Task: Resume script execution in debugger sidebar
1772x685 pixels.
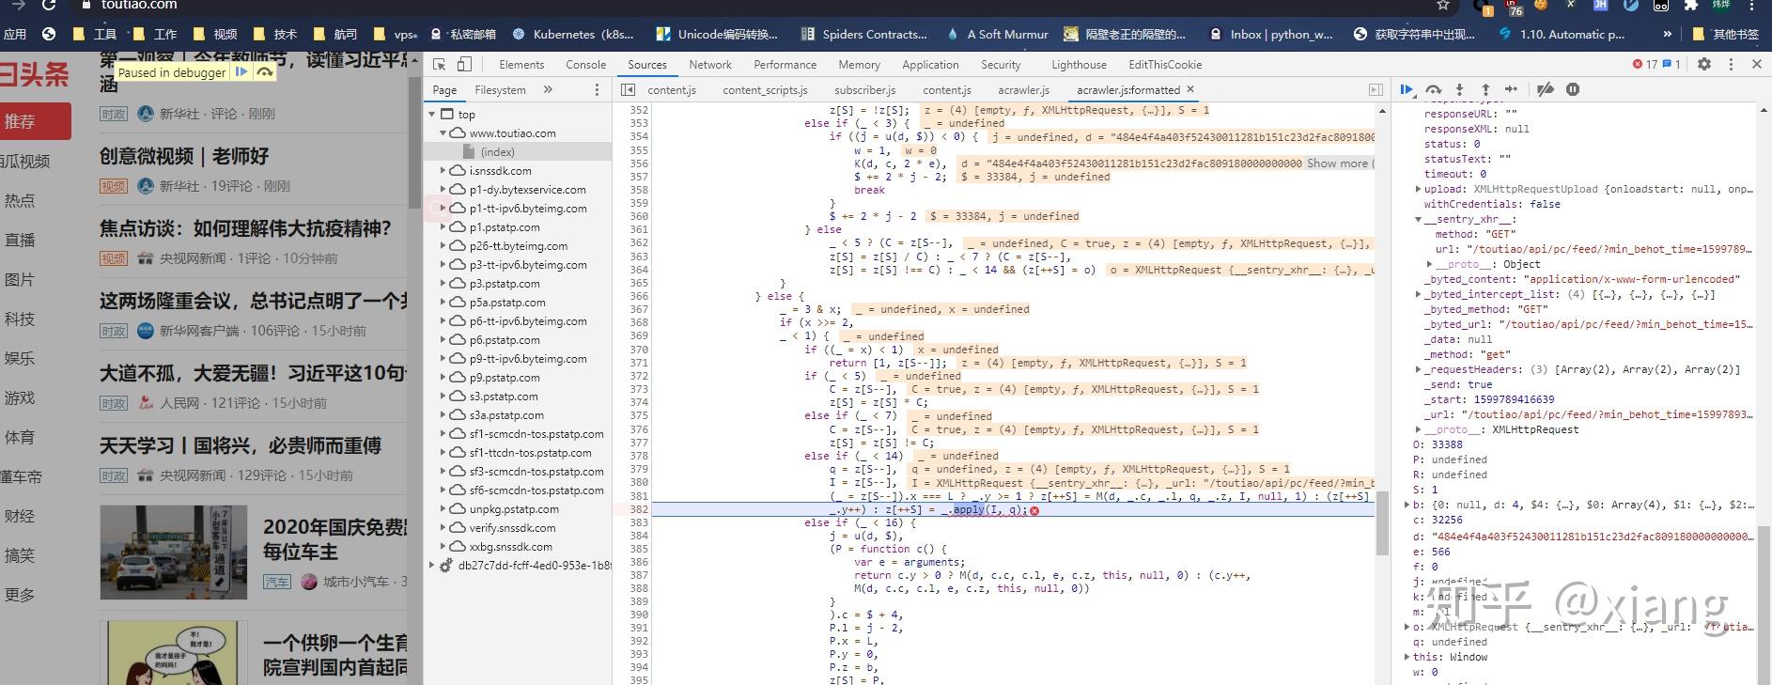Action: click(x=1407, y=89)
